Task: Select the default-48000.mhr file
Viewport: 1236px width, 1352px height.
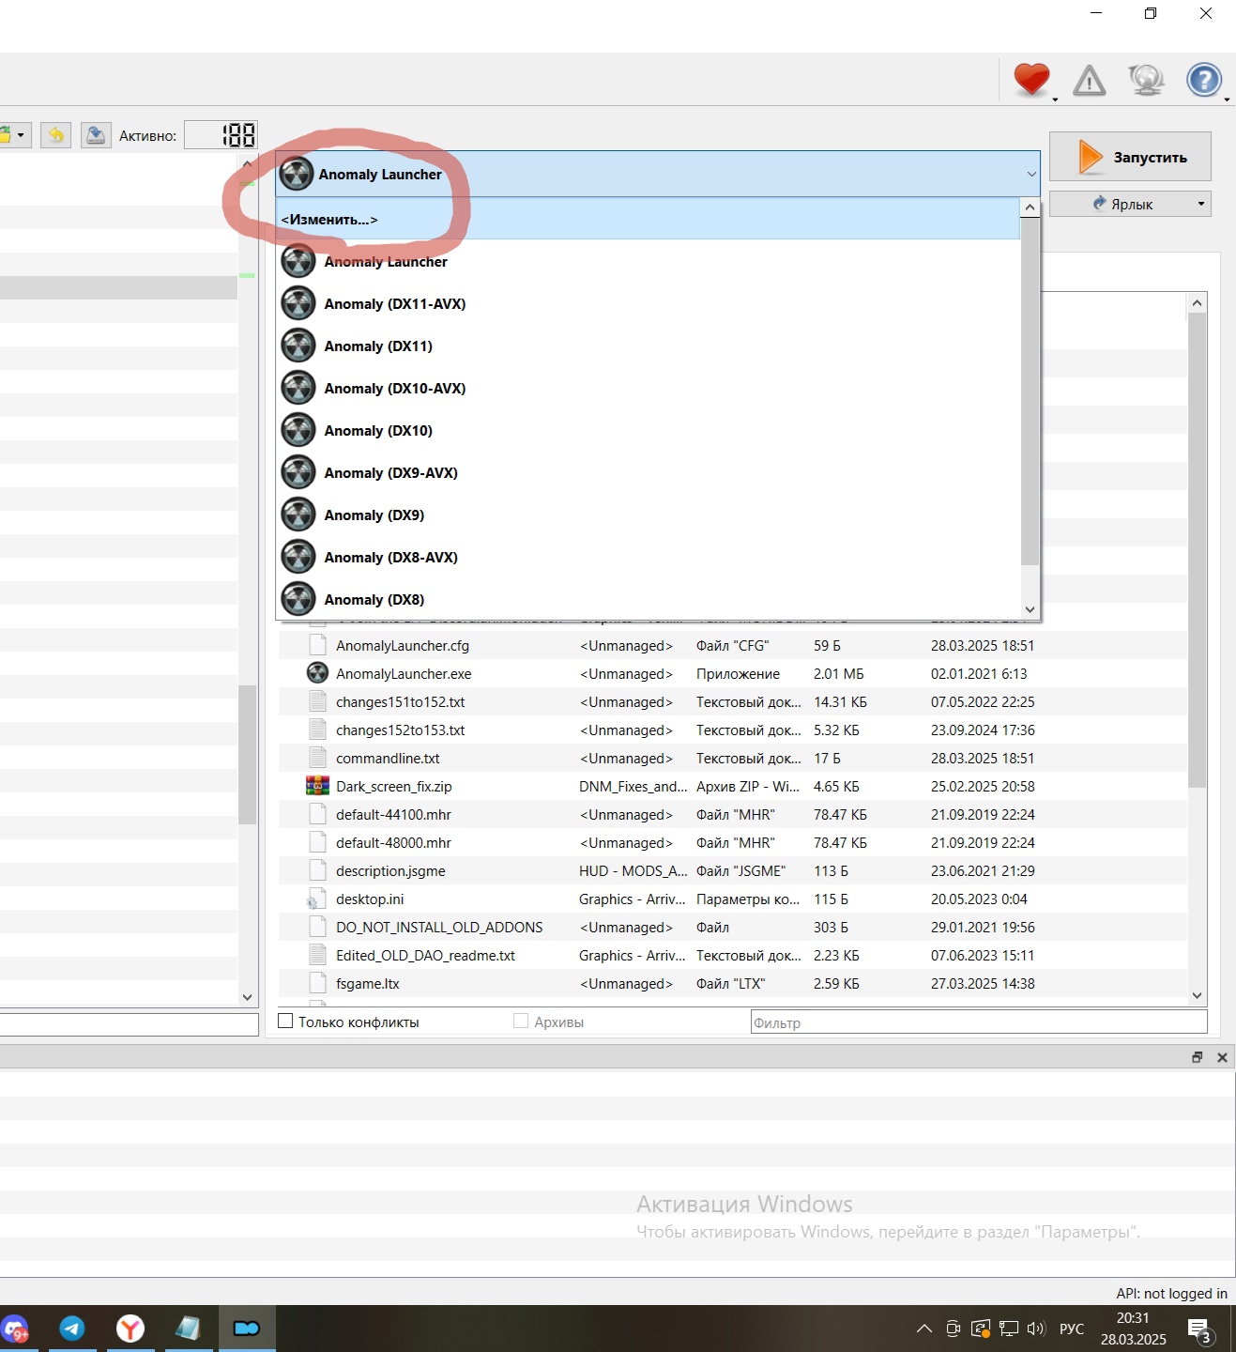Action: click(x=733, y=842)
